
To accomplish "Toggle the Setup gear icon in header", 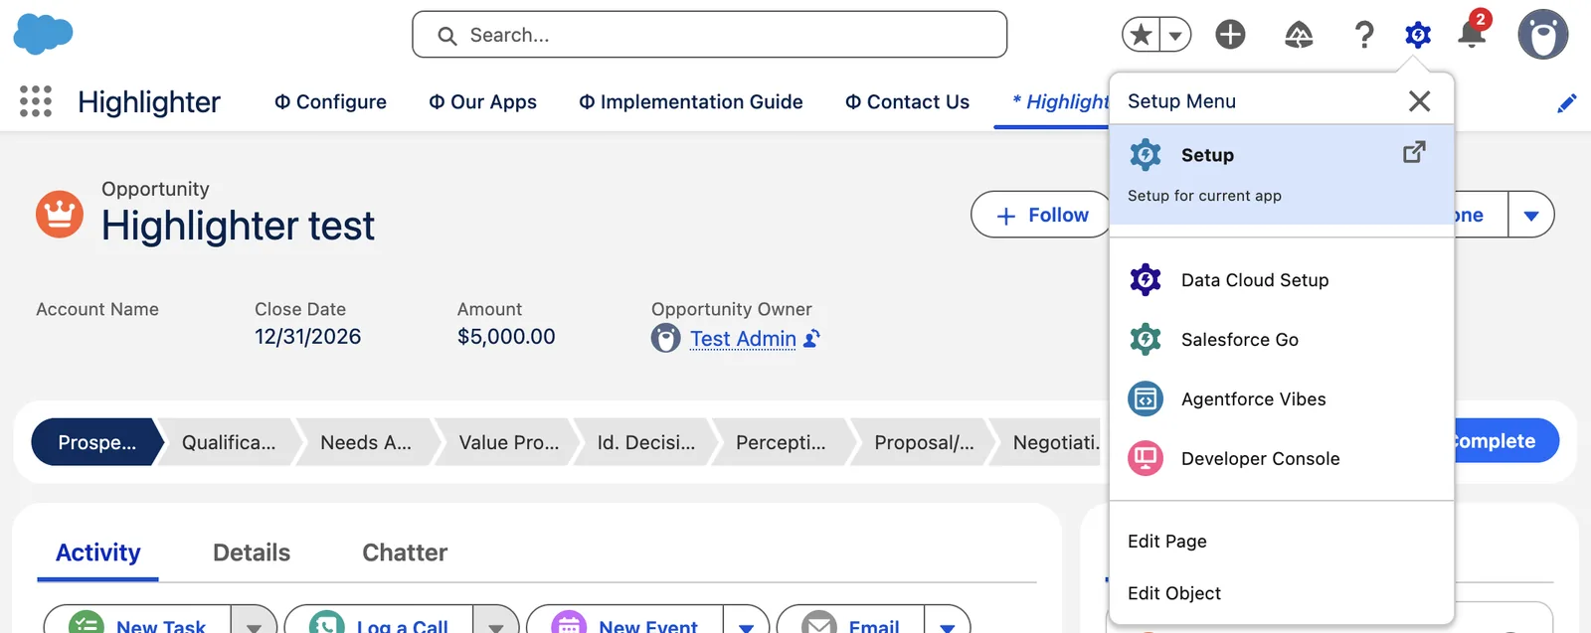I will (1418, 35).
